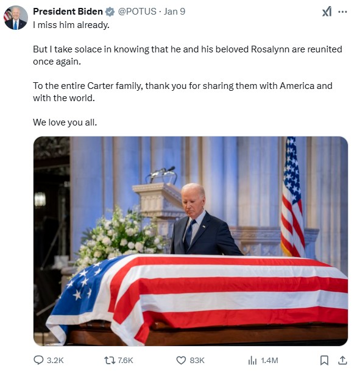Click the 7.6K reposts count
Screen dimensions: 354x371
pos(126,360)
